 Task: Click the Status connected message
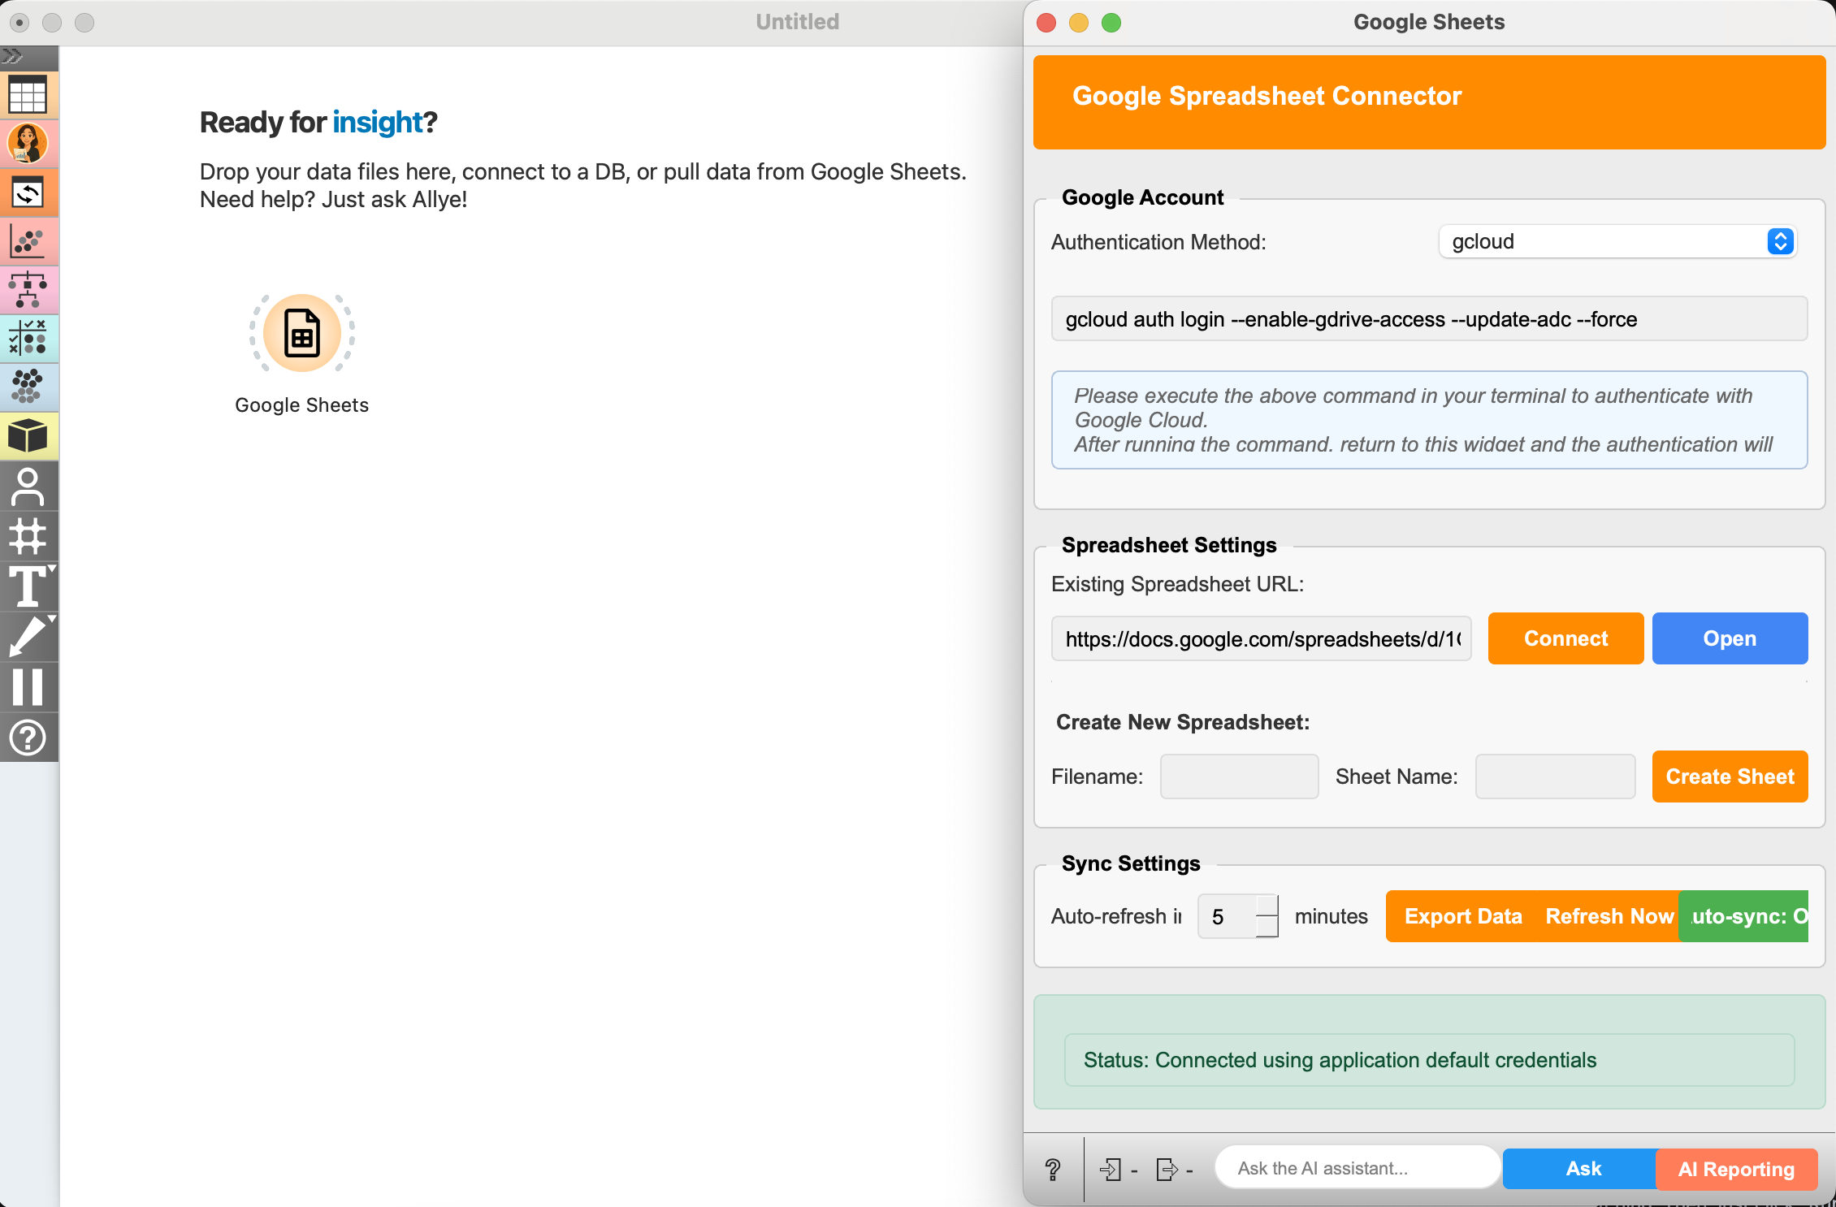click(1429, 1060)
